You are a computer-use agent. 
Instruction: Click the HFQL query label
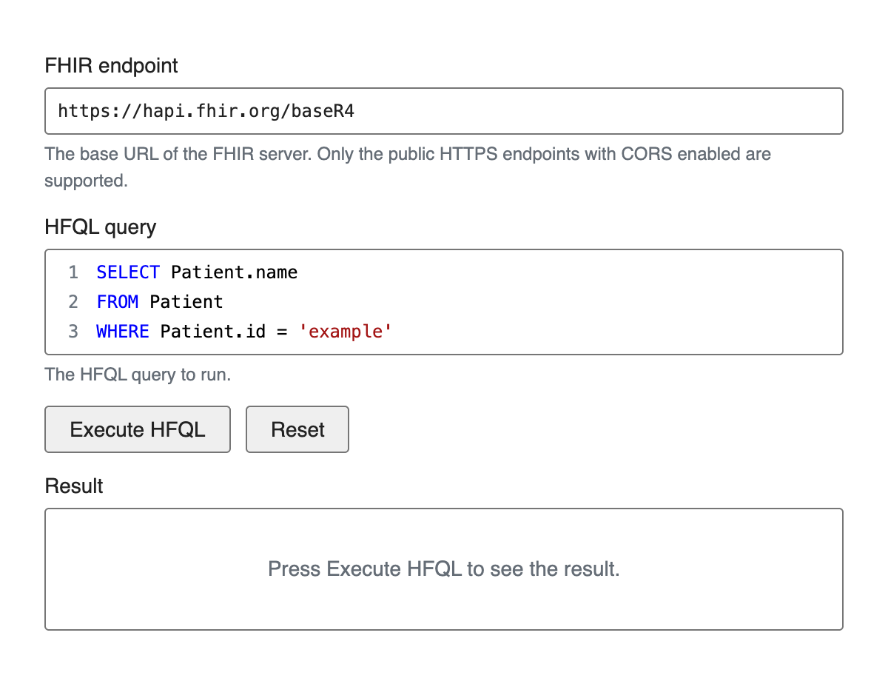click(101, 227)
